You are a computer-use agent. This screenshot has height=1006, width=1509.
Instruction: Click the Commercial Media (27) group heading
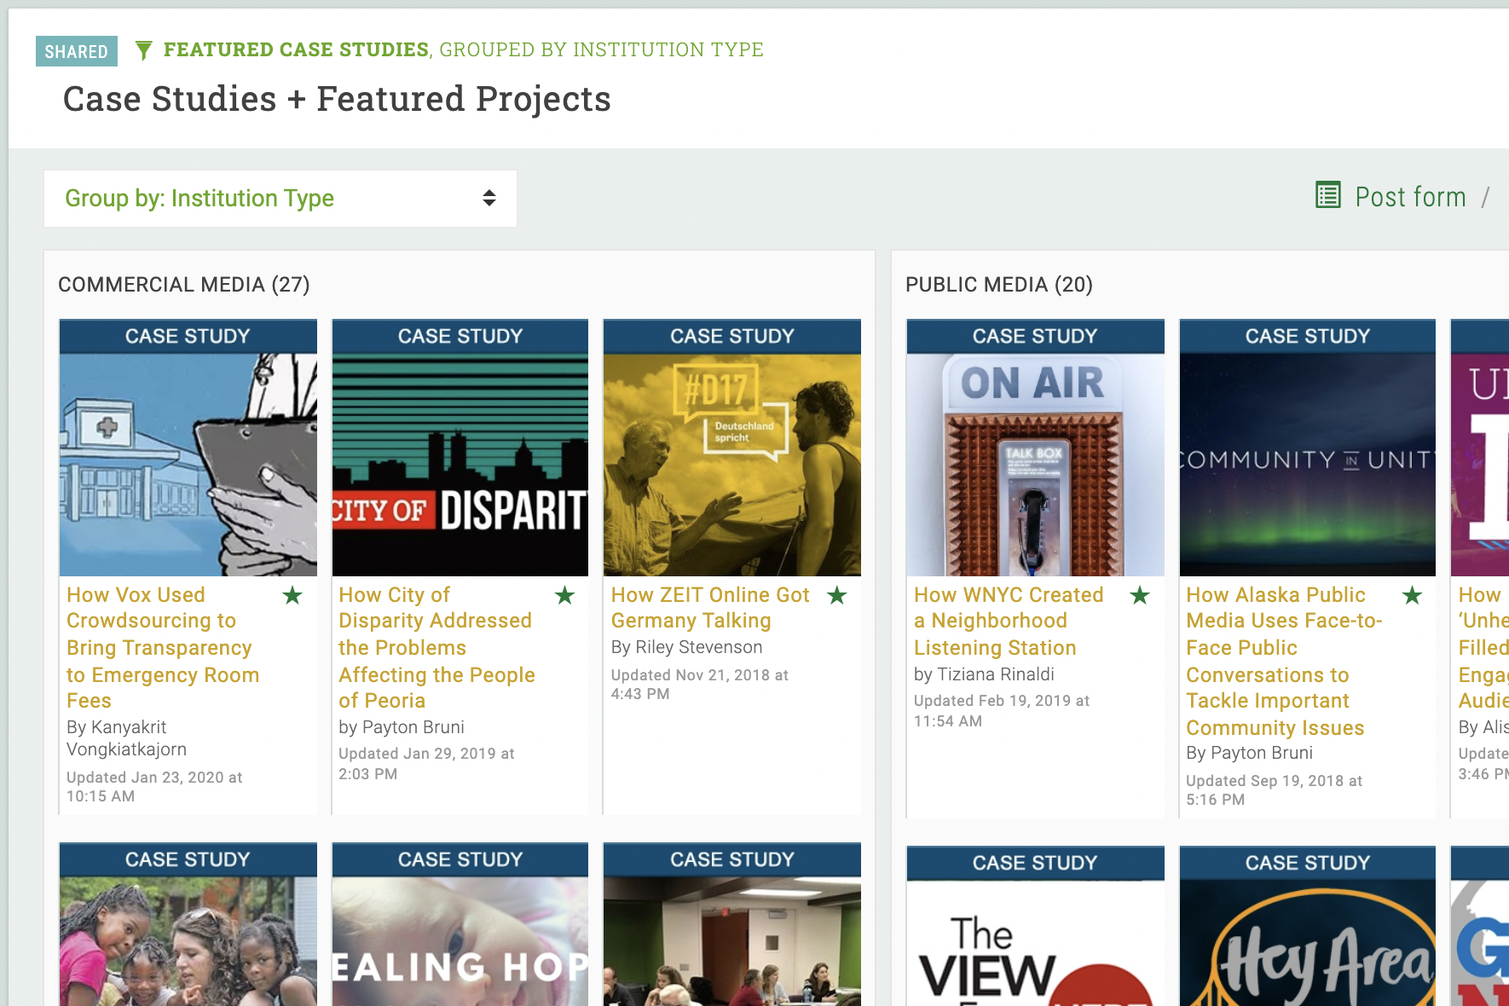pos(184,285)
